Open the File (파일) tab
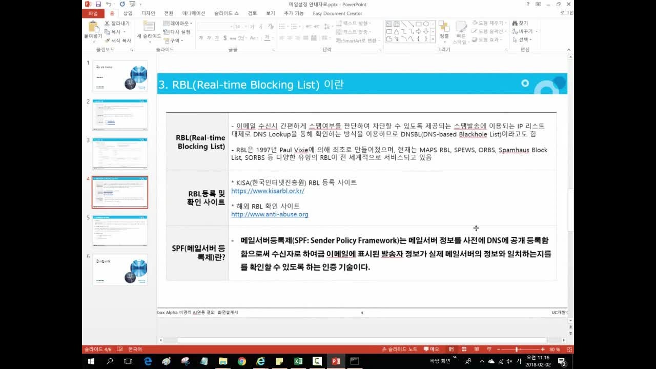656x369 pixels. [x=93, y=13]
